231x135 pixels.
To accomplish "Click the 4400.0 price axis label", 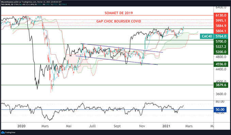I will point(221,69).
